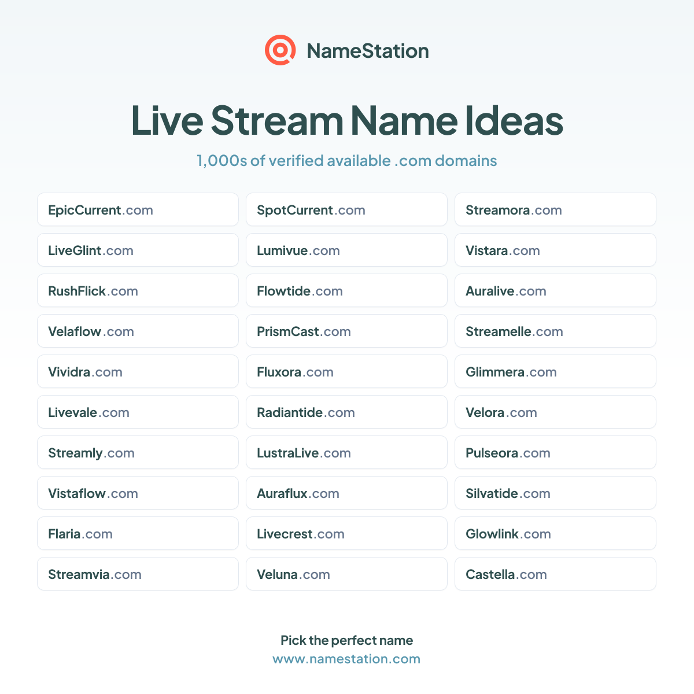Image resolution: width=694 pixels, height=694 pixels.
Task: Choose the Lumivue.com name card
Action: (x=346, y=250)
